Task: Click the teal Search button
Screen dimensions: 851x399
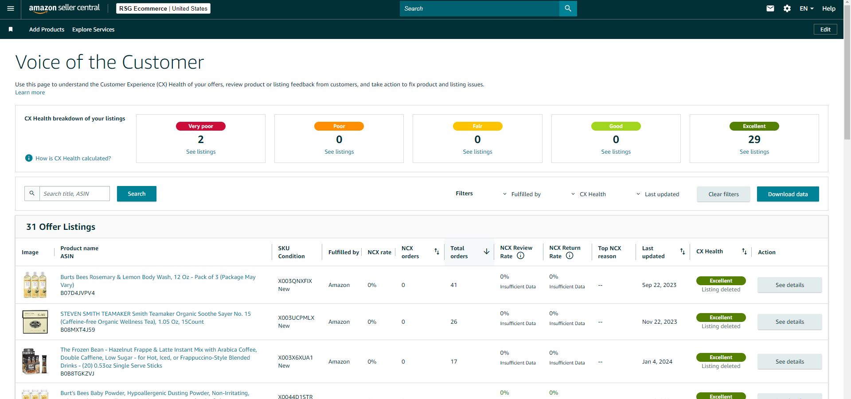Action: (137, 194)
